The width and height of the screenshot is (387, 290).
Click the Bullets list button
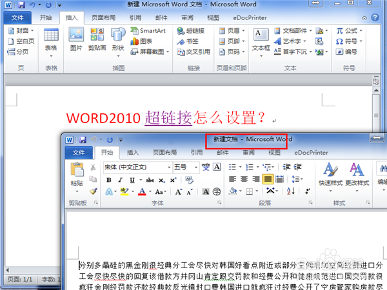pyautogui.click(x=232, y=167)
